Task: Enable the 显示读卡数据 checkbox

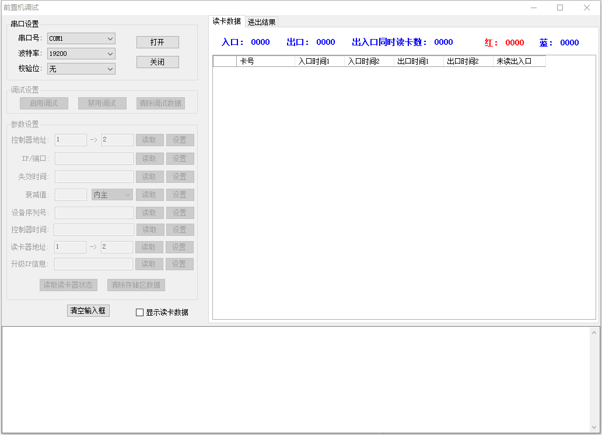Action: pos(139,312)
